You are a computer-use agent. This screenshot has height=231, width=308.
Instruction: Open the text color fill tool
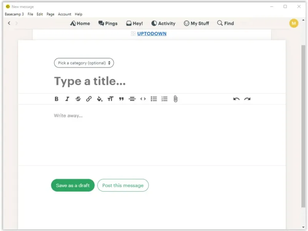click(100, 99)
